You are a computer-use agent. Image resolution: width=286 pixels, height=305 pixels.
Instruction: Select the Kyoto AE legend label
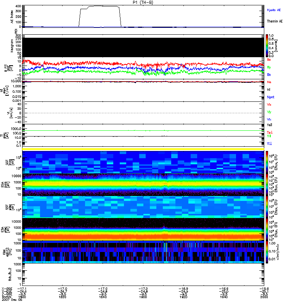[x=274, y=10]
